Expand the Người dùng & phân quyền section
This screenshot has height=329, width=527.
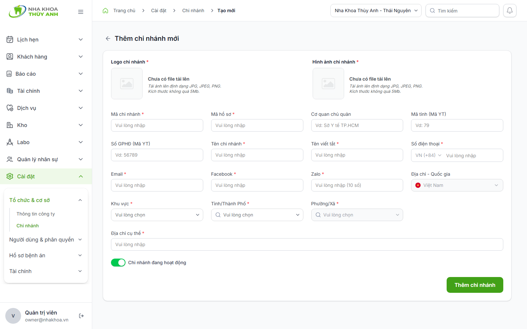[x=46, y=240]
